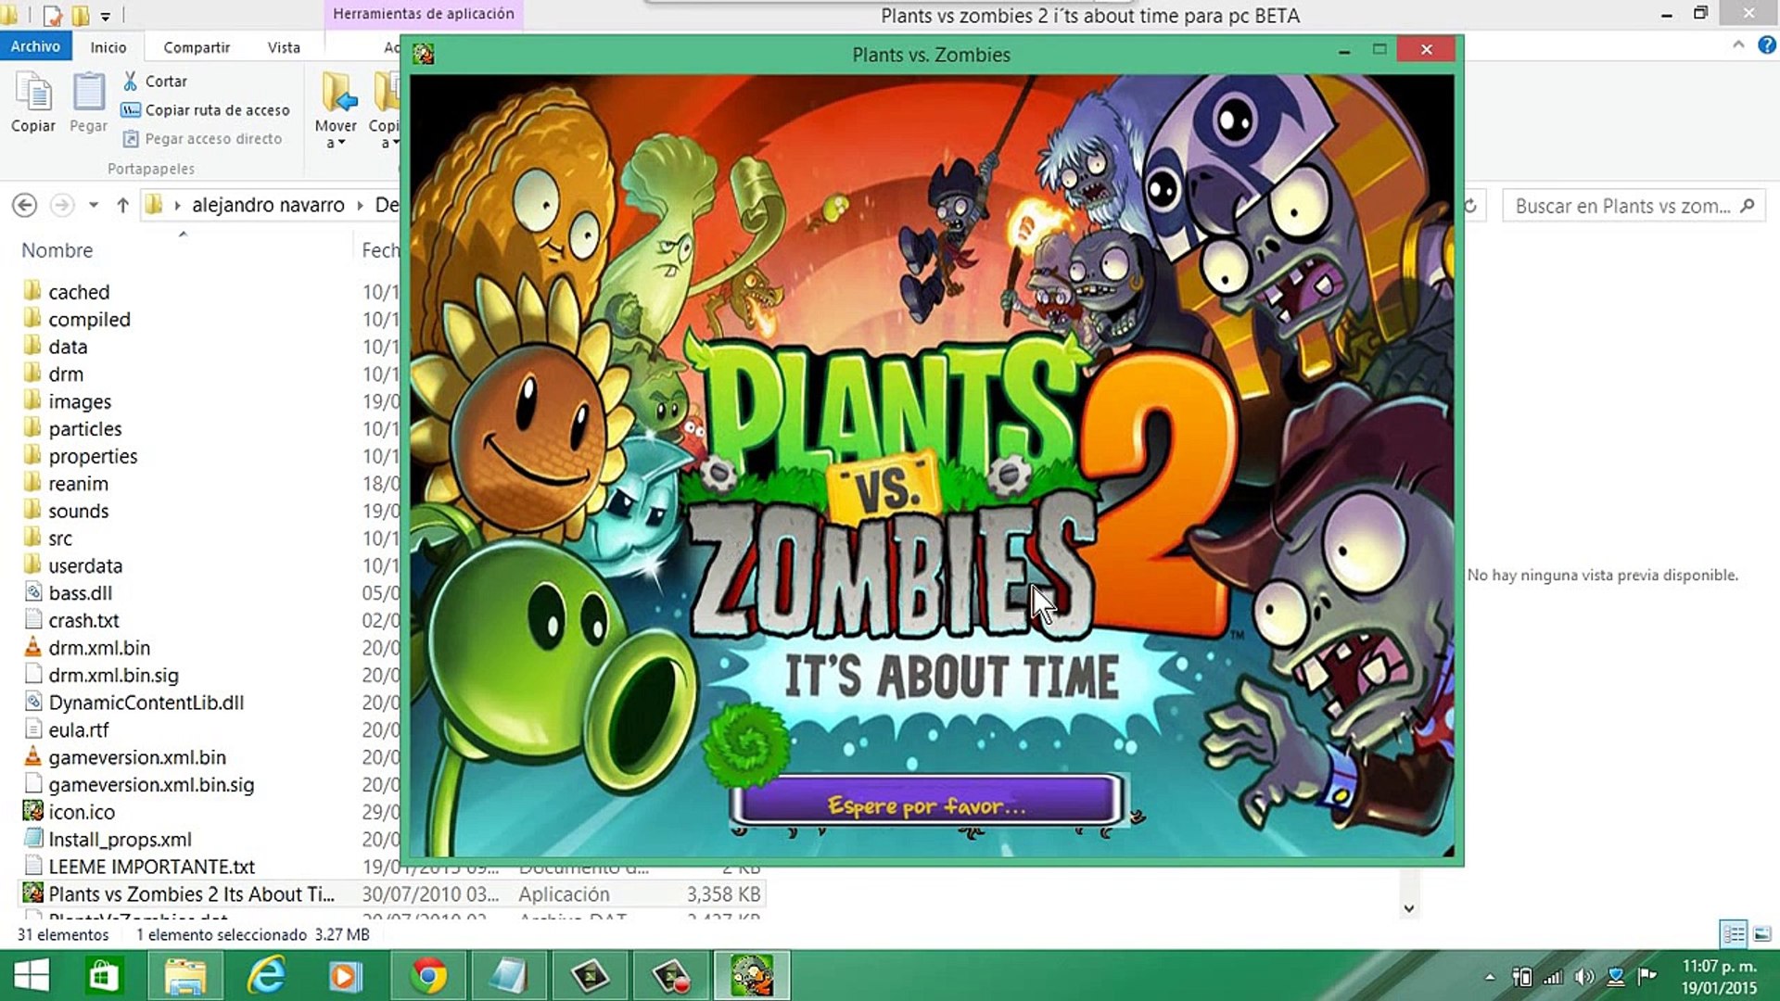The image size is (1780, 1001).
Task: Open Internet Explorer in the taskbar
Action: pos(266,975)
